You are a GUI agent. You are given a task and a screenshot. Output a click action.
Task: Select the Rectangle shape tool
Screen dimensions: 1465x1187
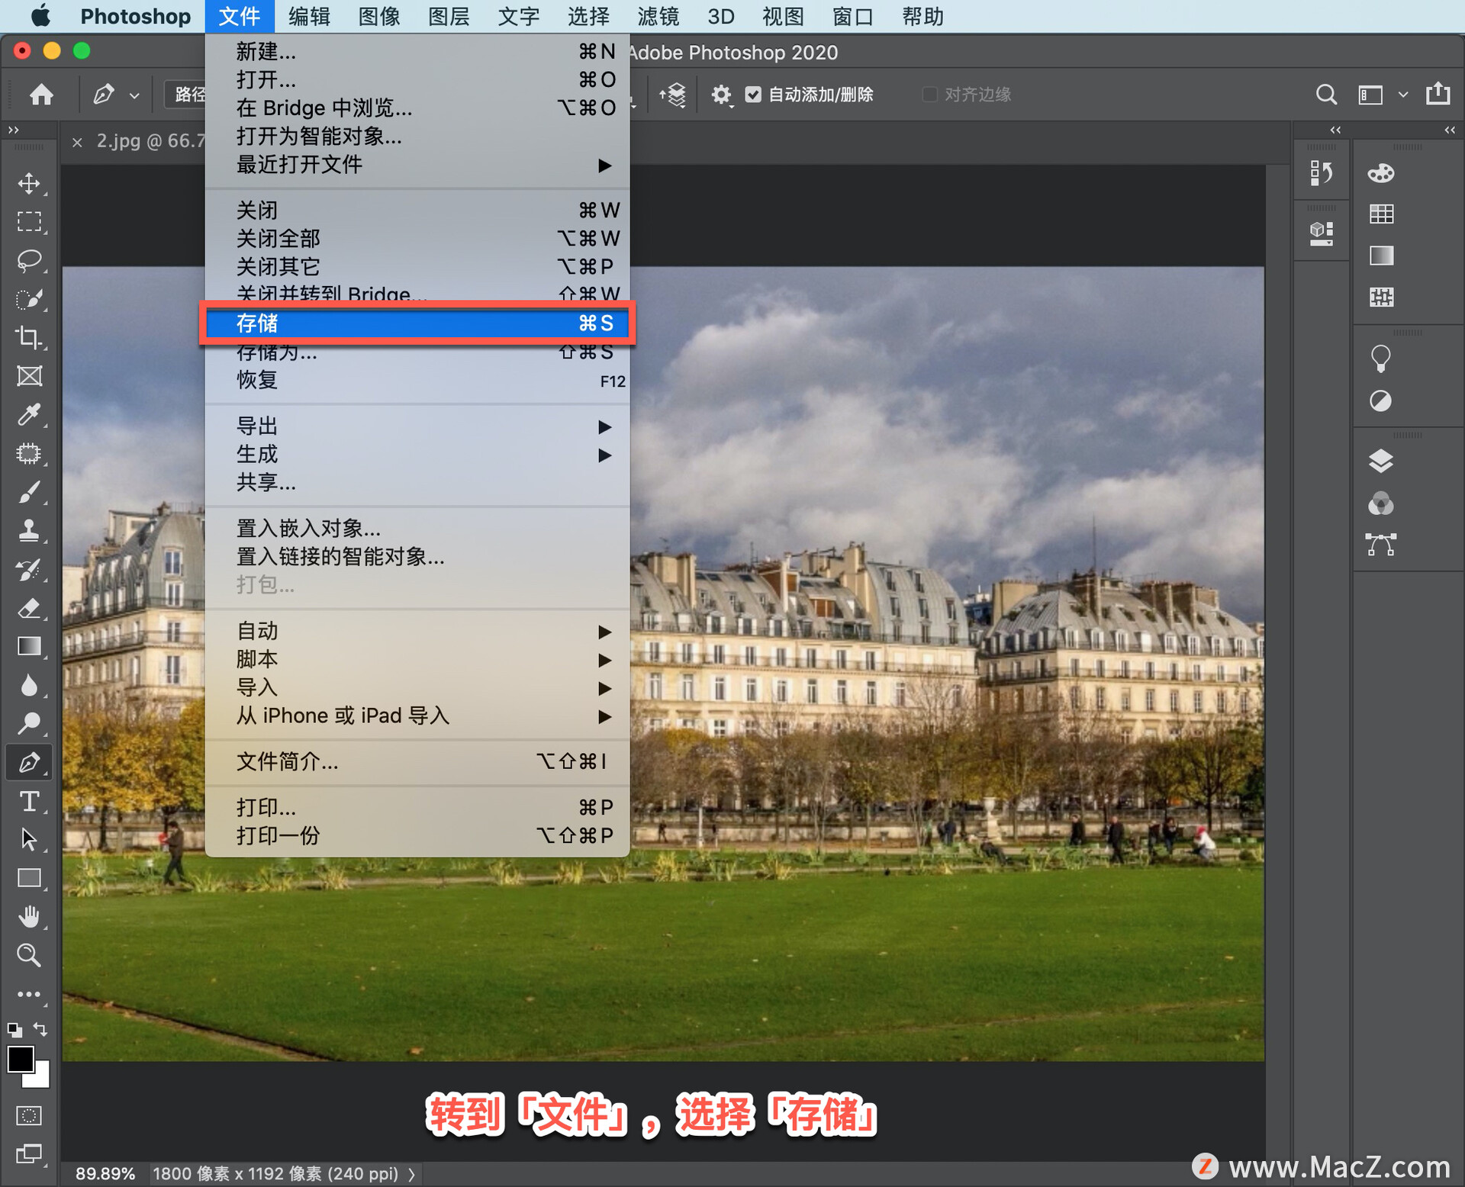[29, 878]
